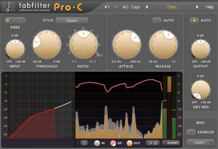Toggle OUT level display
This screenshot has width=218, height=149.
click(129, 143)
